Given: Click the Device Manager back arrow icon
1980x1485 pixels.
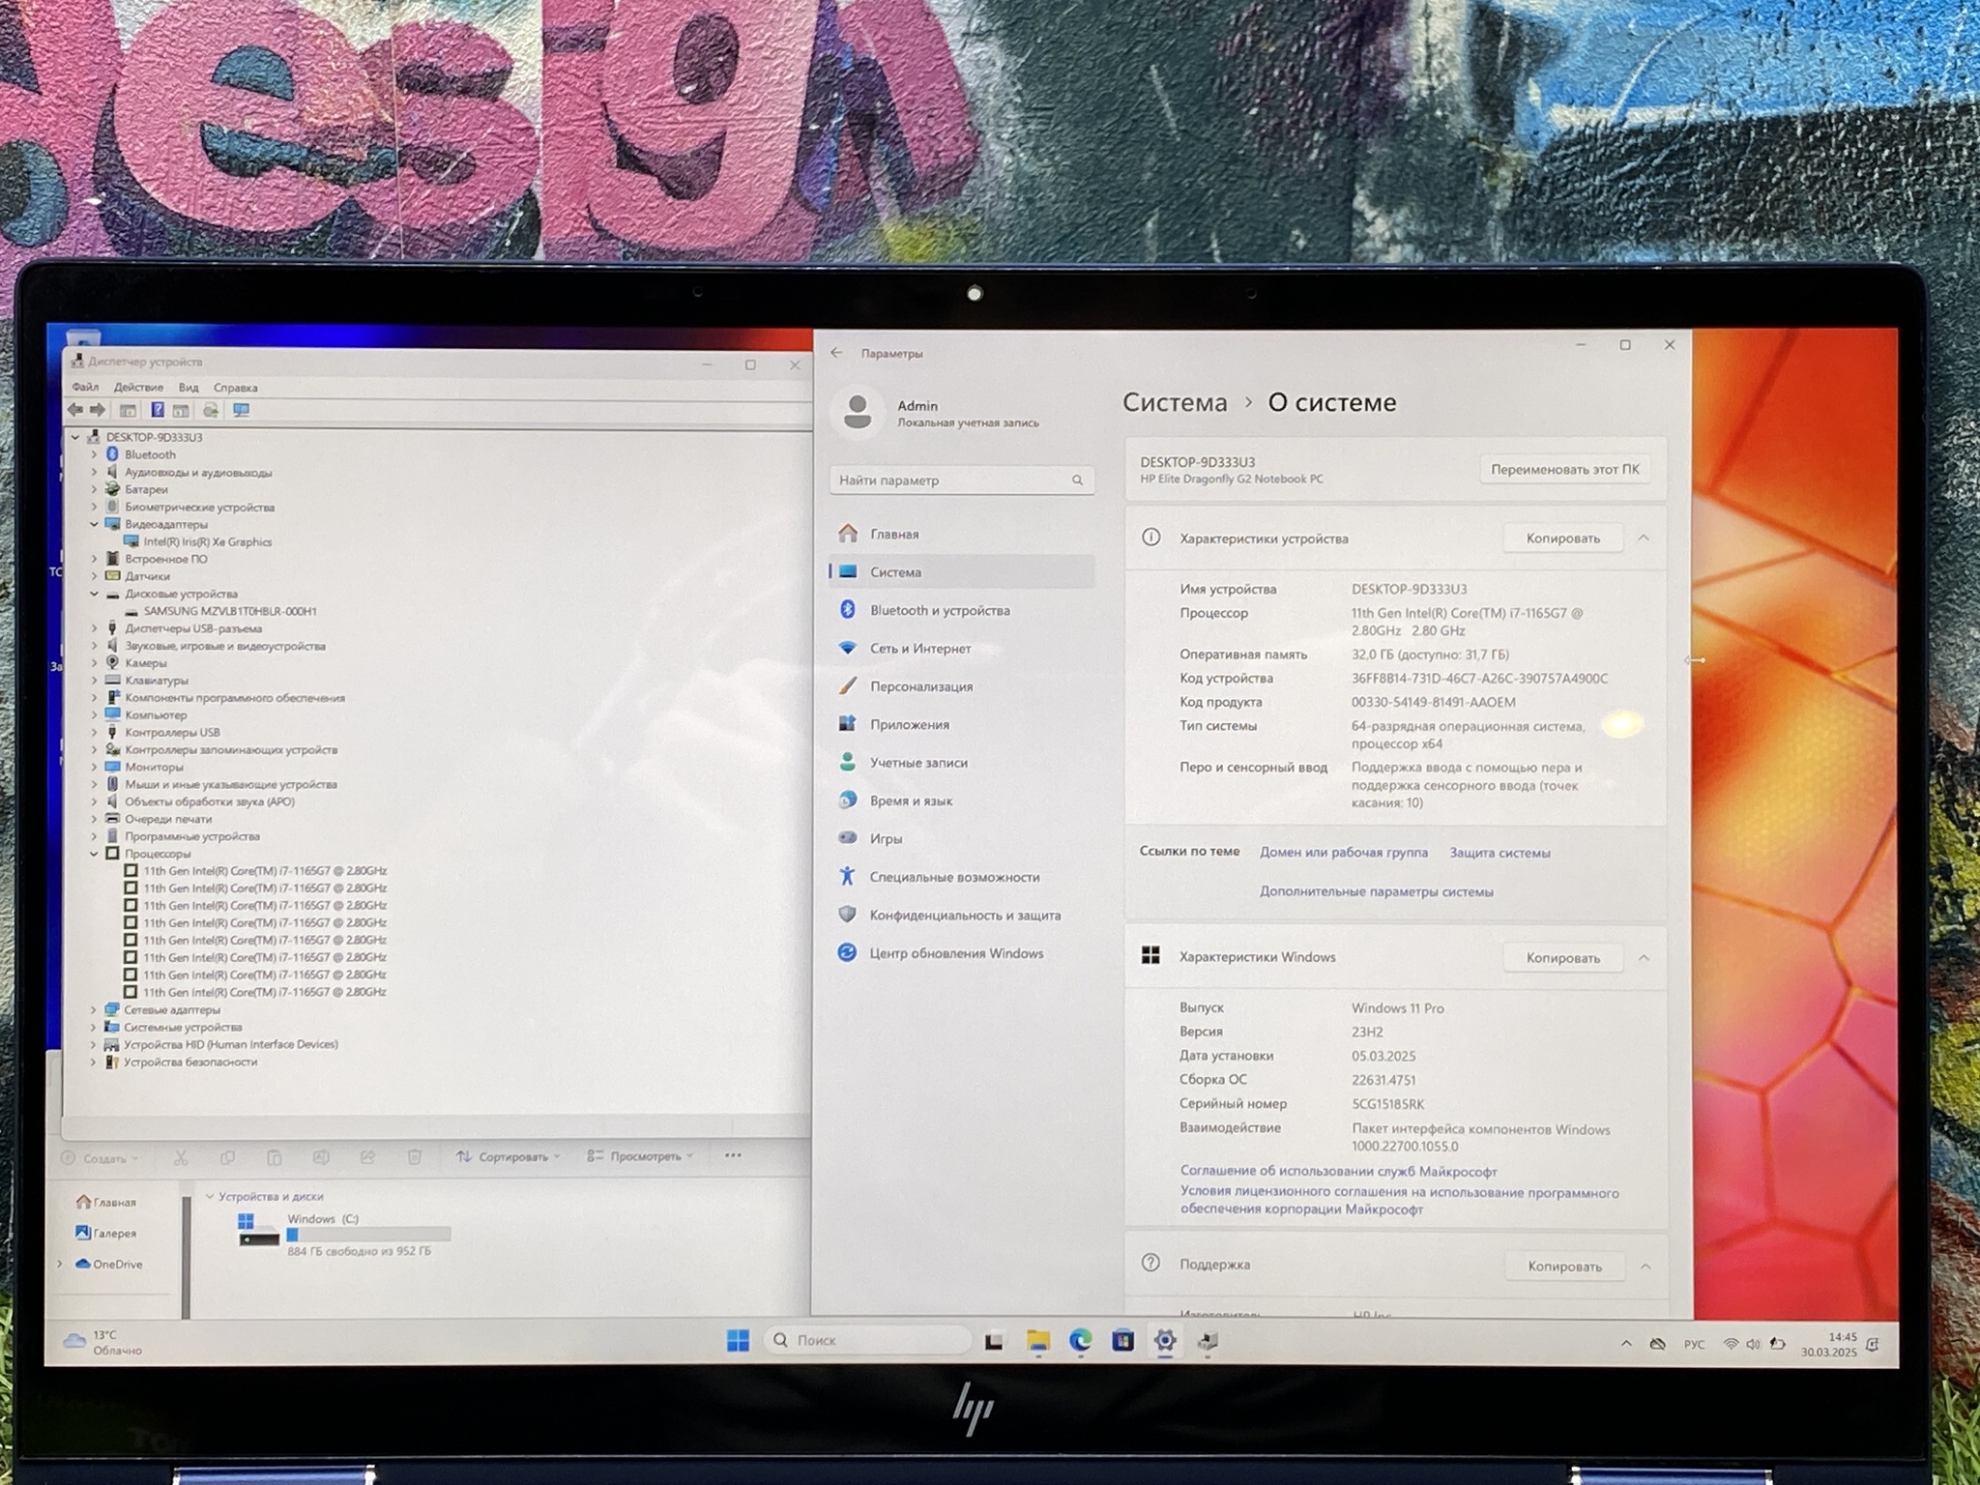Looking at the screenshot, I should [75, 410].
